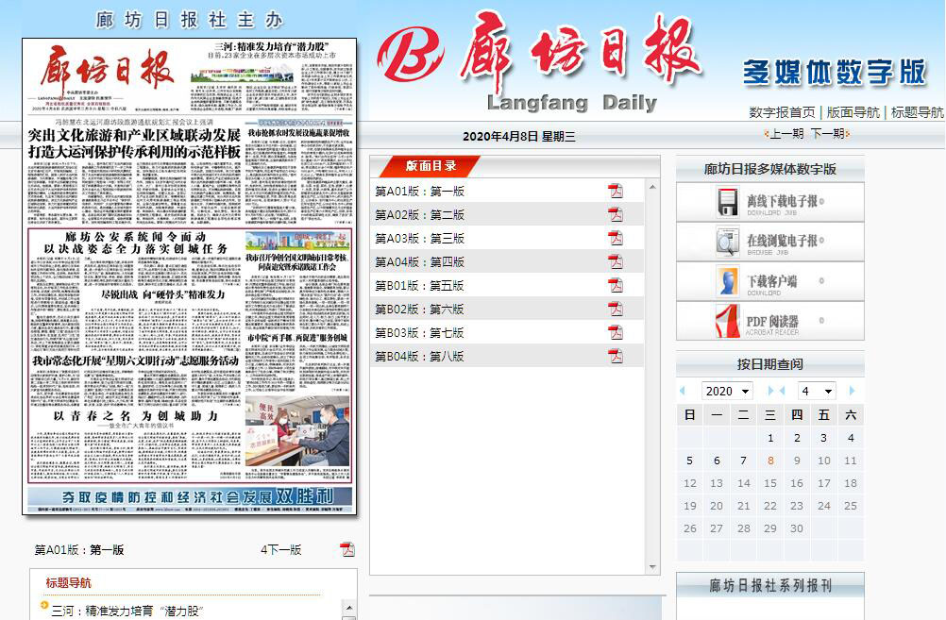Click the 下载客户端 download icon
Screen dimensions: 946x620
pos(728,281)
